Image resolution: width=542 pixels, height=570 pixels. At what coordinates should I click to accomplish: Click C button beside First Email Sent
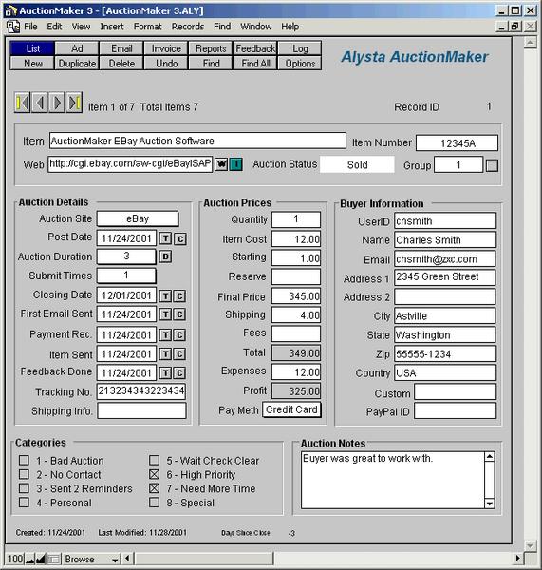pyautogui.click(x=179, y=314)
